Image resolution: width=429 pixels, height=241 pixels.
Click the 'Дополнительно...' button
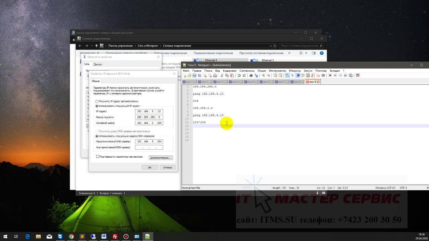point(161,158)
